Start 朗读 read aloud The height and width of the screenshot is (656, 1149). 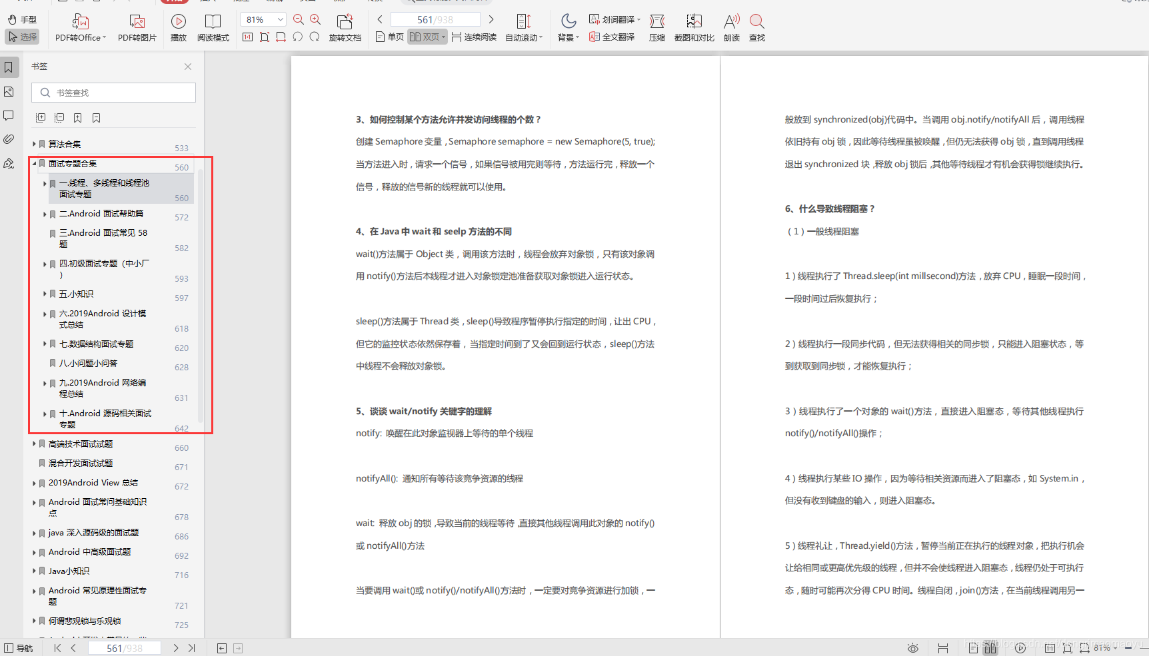click(732, 29)
